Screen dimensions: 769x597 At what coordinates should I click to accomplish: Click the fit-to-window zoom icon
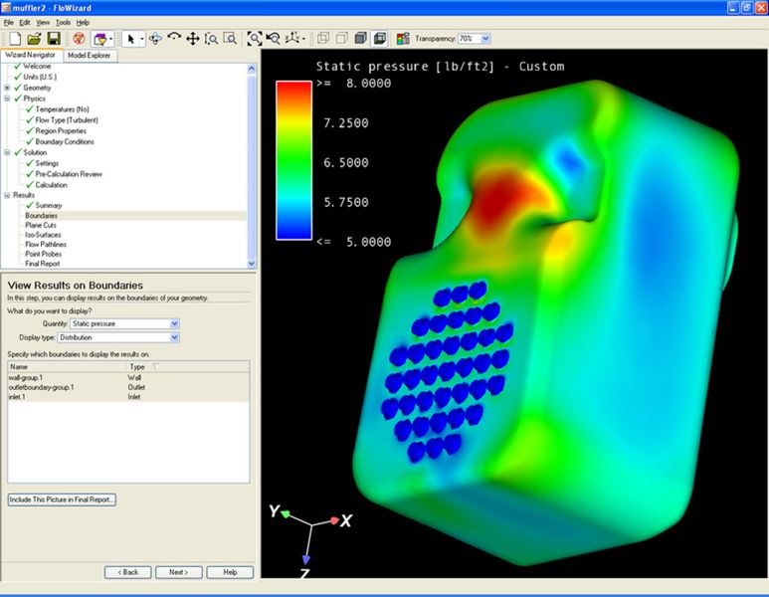254,39
